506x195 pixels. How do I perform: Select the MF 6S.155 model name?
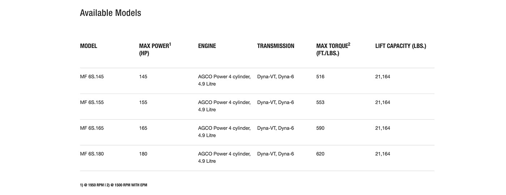[92, 102]
